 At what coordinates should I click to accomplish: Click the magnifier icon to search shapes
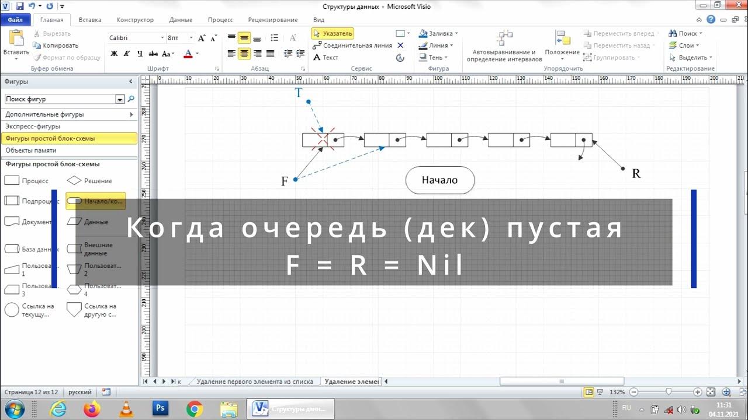pyautogui.click(x=131, y=99)
